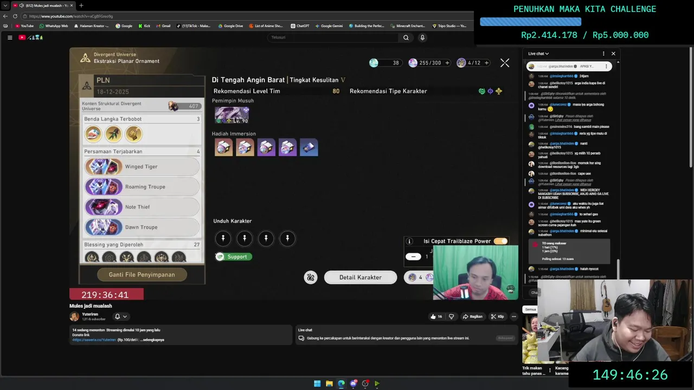694x390 pixels.
Task: Go back with the browser back arrow
Action: coord(5,16)
